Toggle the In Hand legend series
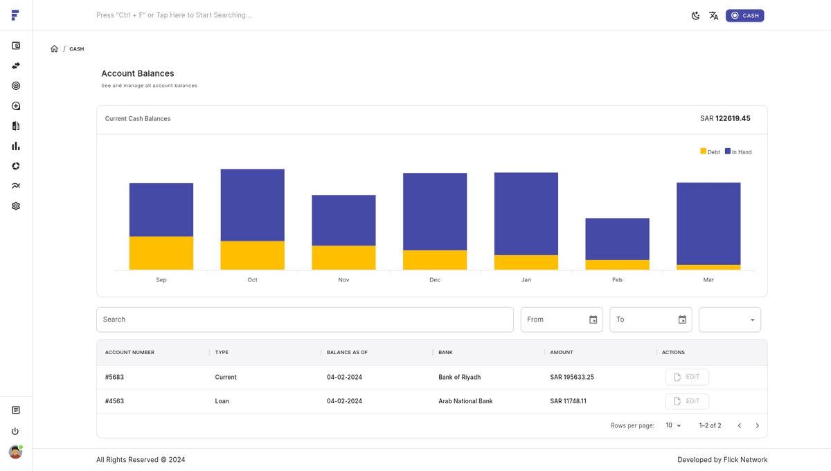Viewport: 831px width, 471px height. pyautogui.click(x=738, y=151)
